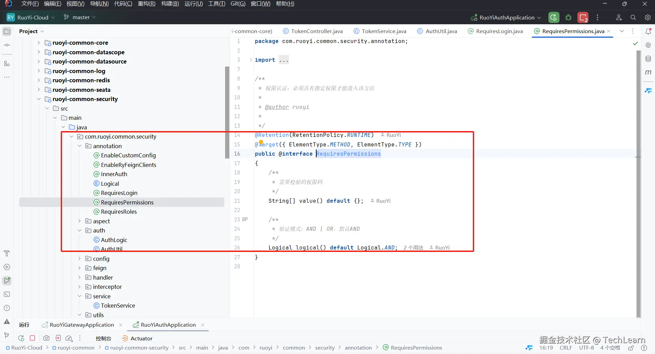Click the editor vertical scrollbar
Image resolution: width=655 pixels, height=354 pixels.
638,184
